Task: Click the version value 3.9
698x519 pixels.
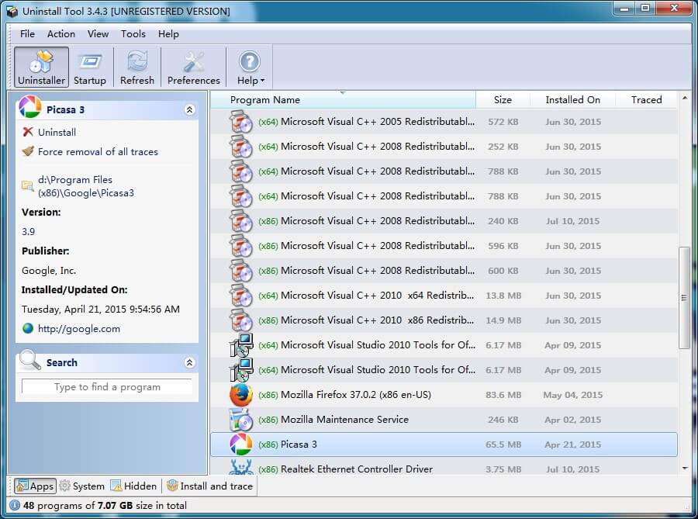Action: 28,232
